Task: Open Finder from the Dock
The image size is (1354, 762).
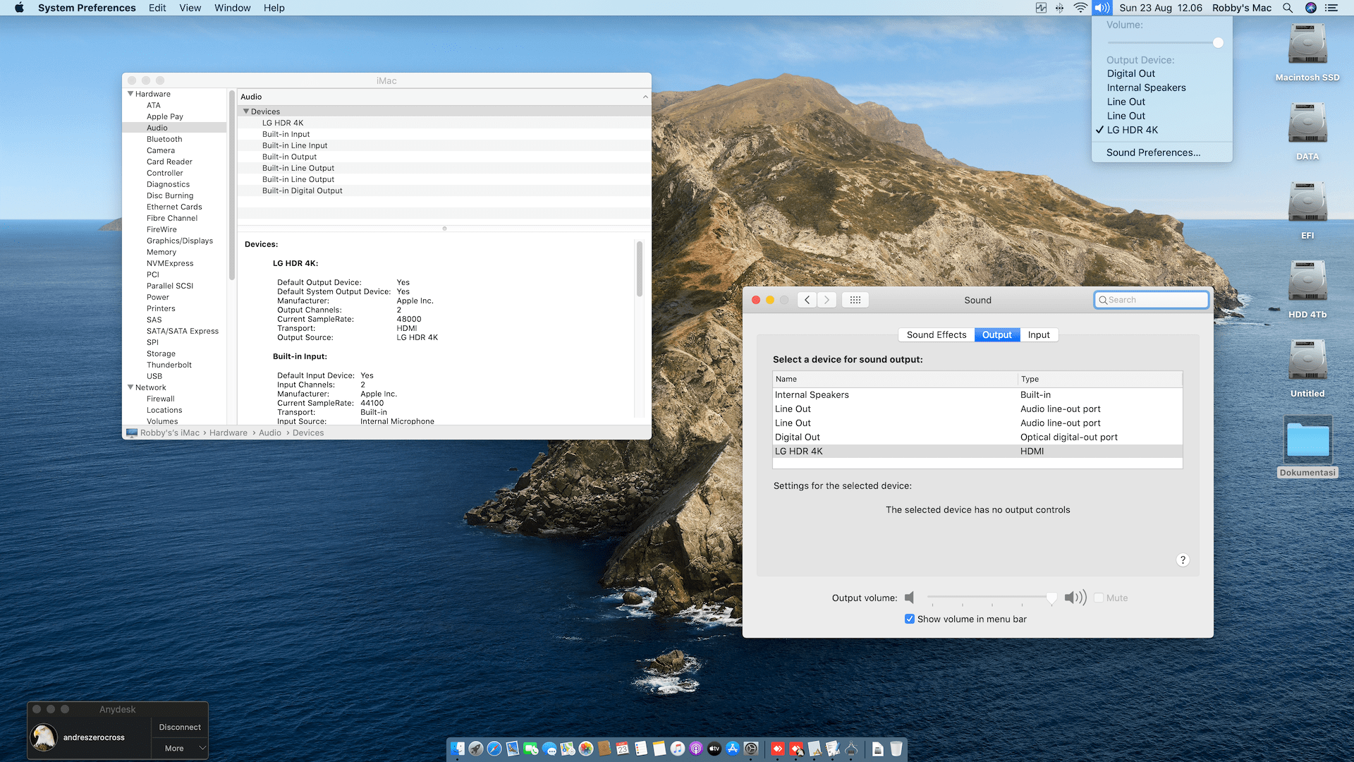Action: pyautogui.click(x=458, y=749)
